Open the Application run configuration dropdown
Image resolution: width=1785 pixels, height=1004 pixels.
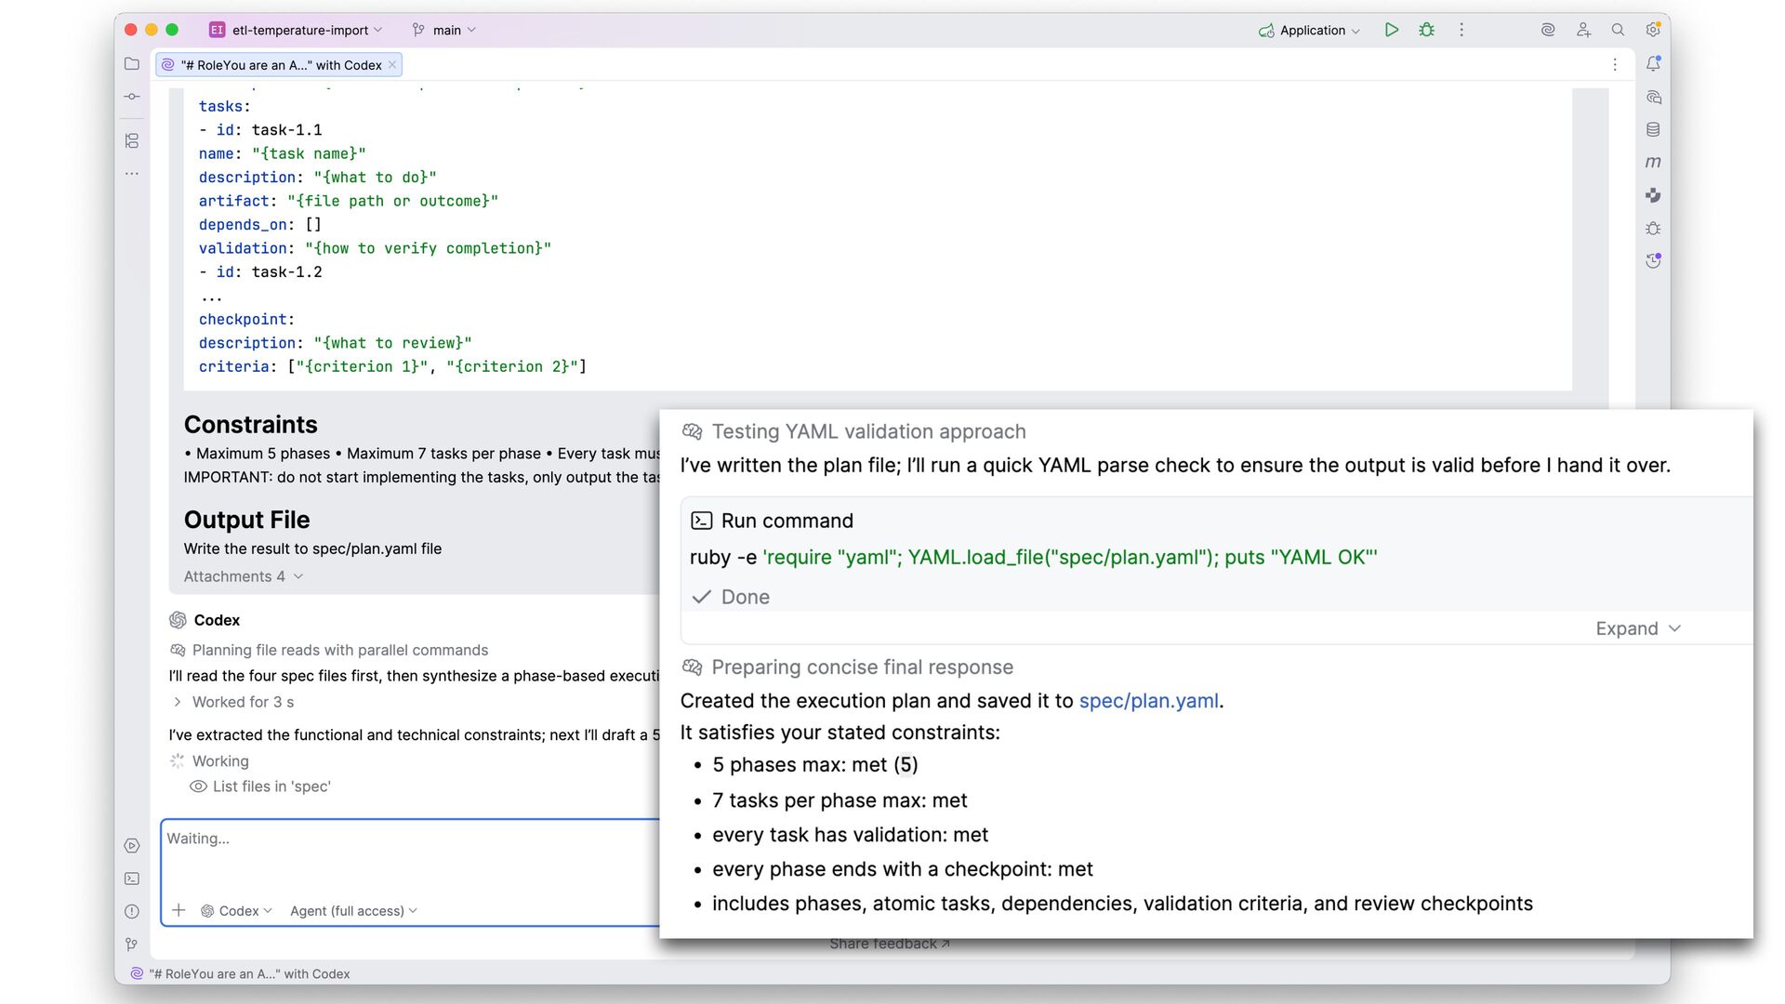1310,30
